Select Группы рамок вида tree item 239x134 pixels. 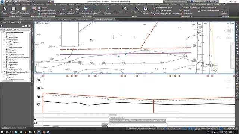pyautogui.click(x=15, y=70)
